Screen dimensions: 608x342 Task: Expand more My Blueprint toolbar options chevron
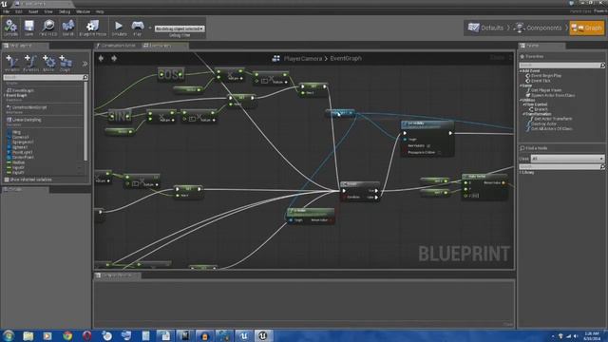point(85,64)
